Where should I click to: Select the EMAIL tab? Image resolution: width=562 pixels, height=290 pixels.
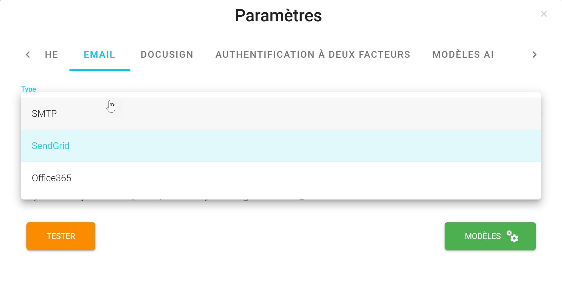[x=99, y=55]
